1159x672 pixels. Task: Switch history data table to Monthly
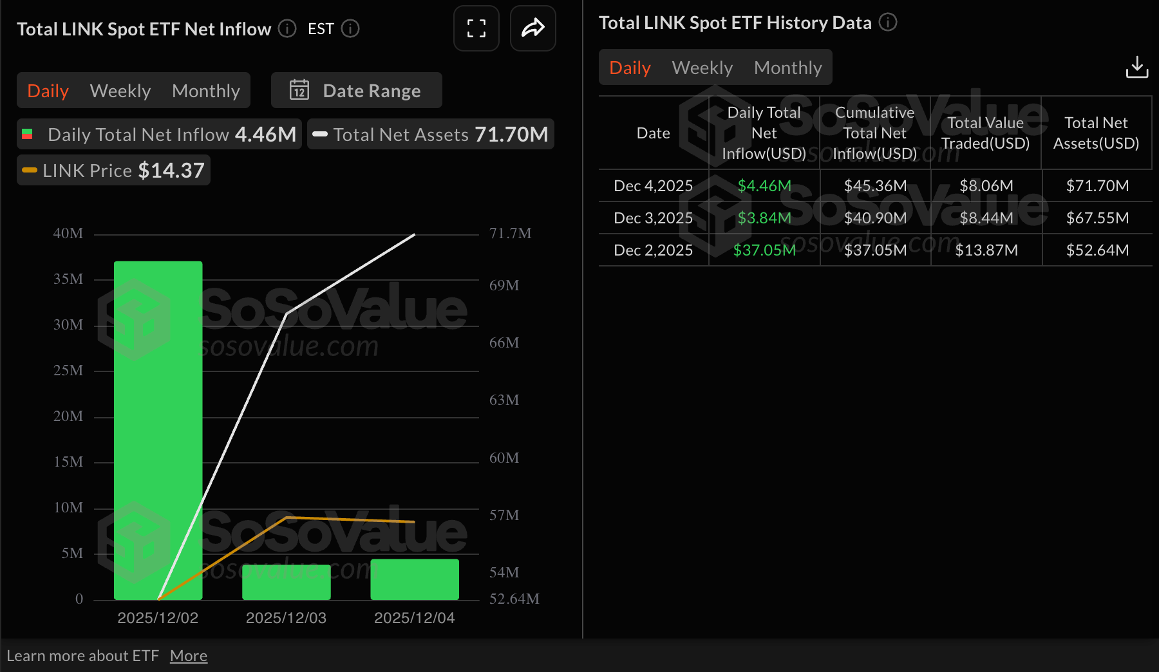coord(787,67)
